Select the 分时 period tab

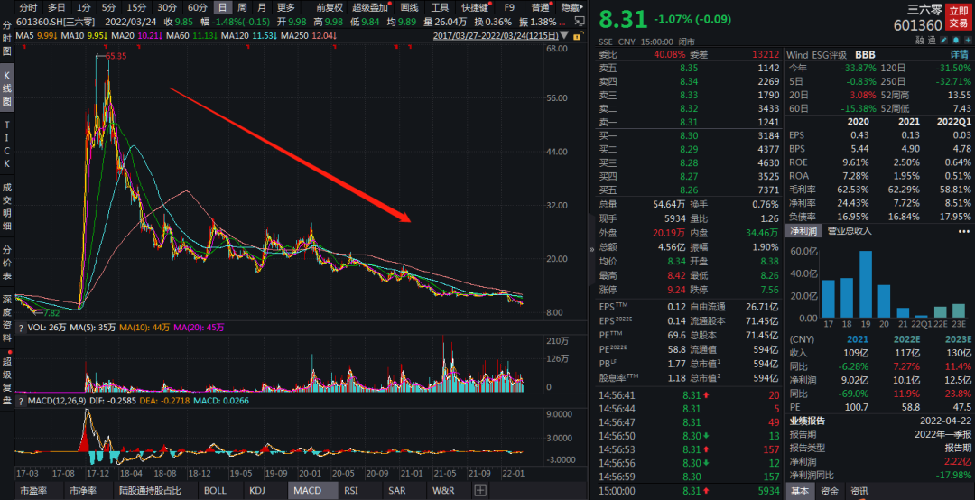pos(28,8)
